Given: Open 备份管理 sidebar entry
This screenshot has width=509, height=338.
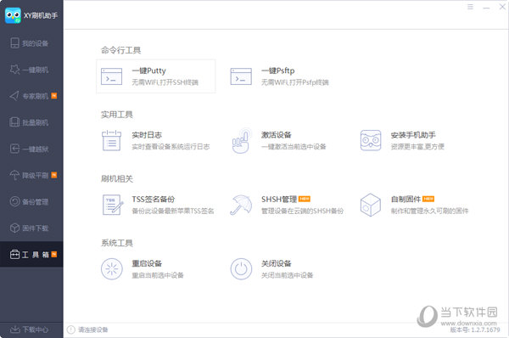Looking at the screenshot, I should [x=31, y=202].
